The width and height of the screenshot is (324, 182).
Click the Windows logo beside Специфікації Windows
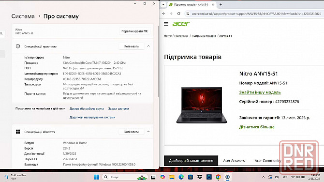pos(18,132)
